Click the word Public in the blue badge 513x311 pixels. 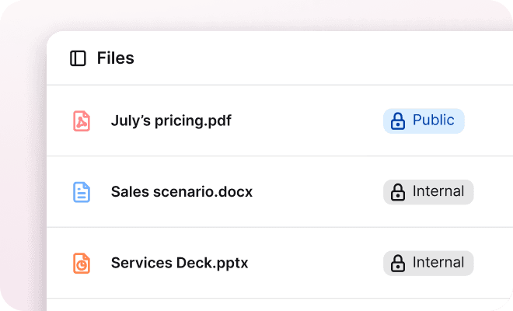point(434,121)
